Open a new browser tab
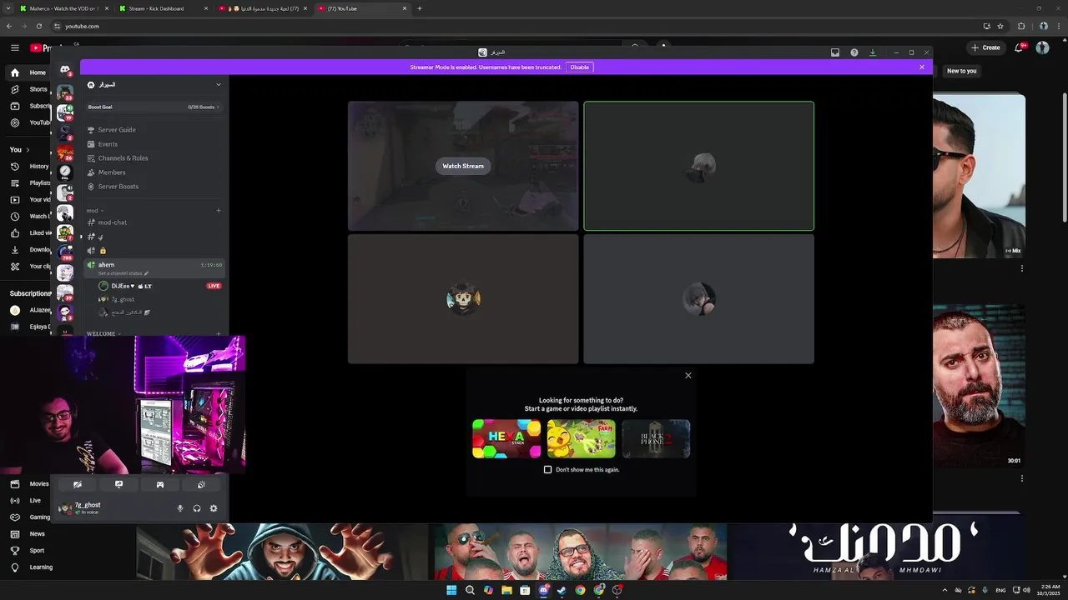Screen dimensions: 1068x600 click(x=419, y=8)
